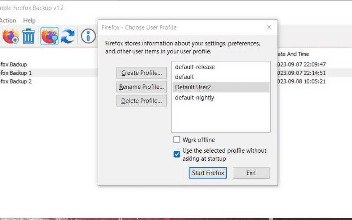Click the Rename Profile button
The image size is (352, 220).
click(x=141, y=87)
